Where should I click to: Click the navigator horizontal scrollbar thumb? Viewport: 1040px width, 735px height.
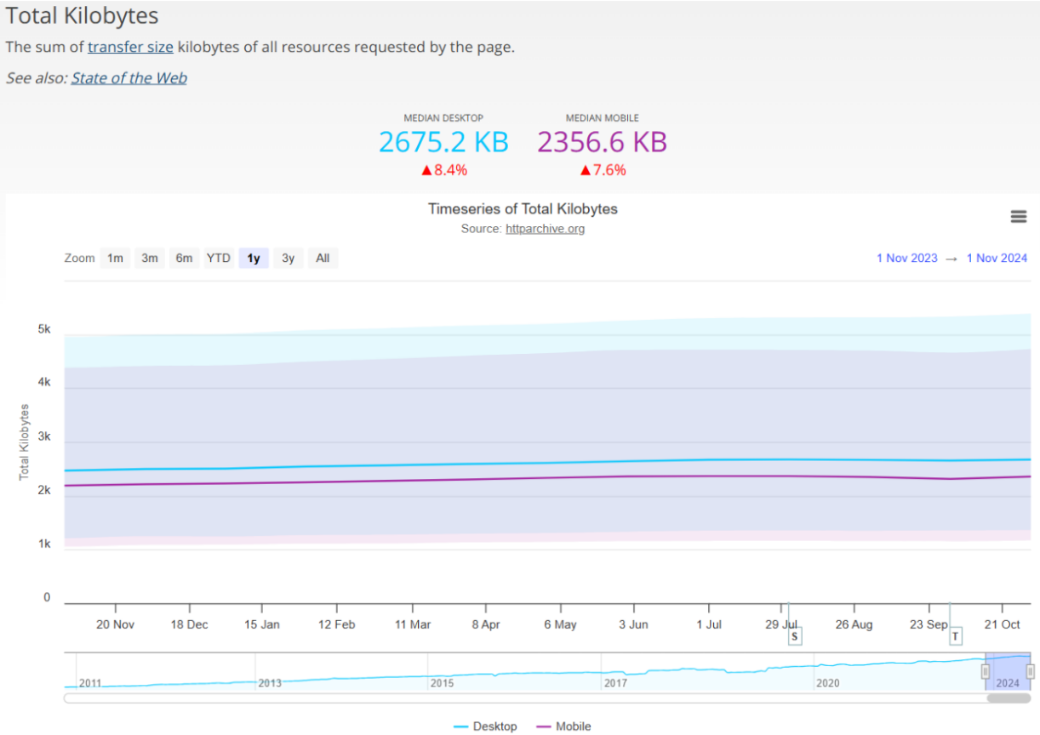click(x=1009, y=698)
